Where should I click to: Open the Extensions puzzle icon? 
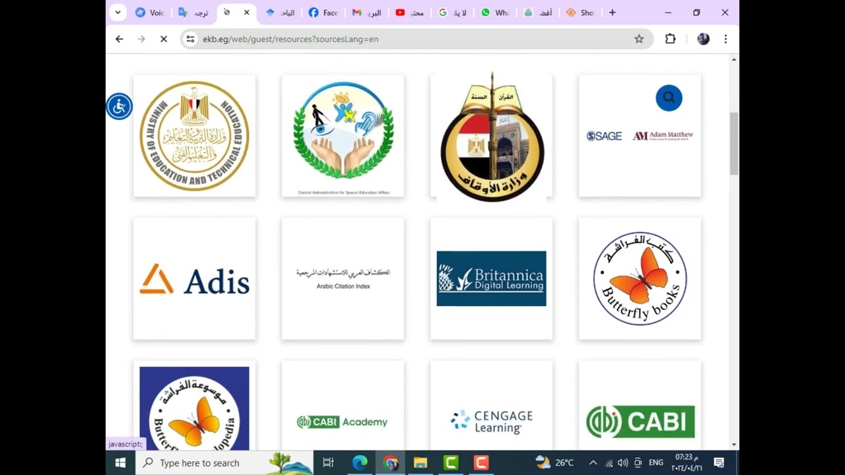tap(670, 39)
